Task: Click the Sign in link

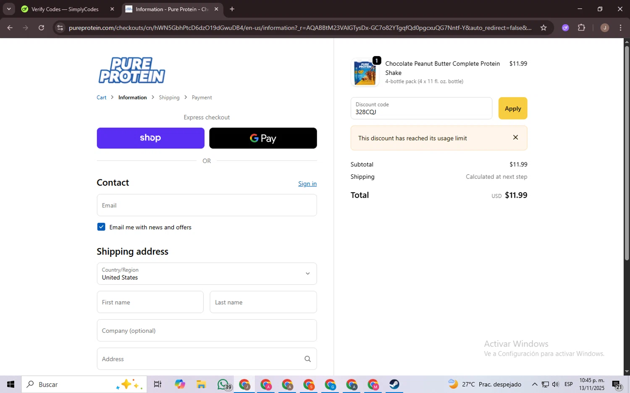Action: (x=307, y=184)
